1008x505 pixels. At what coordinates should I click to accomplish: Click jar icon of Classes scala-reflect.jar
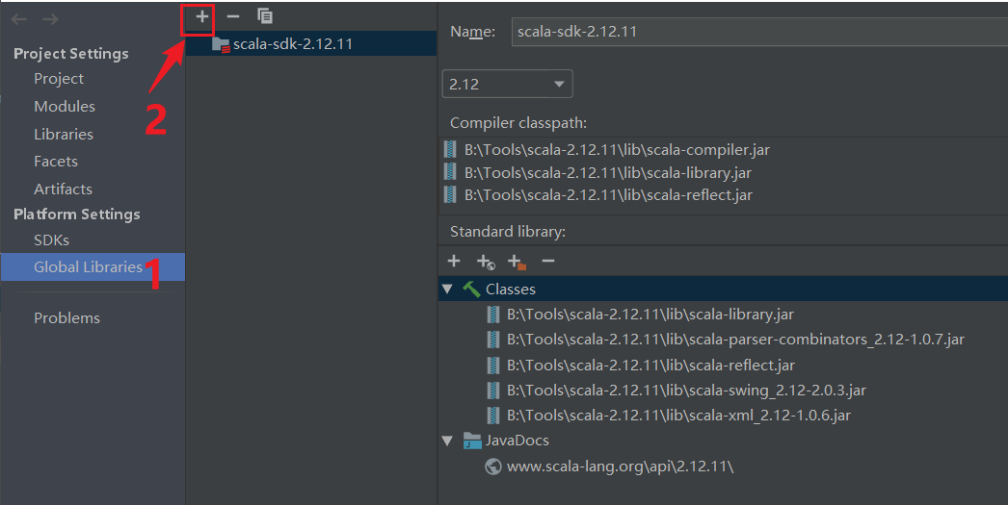click(x=493, y=366)
